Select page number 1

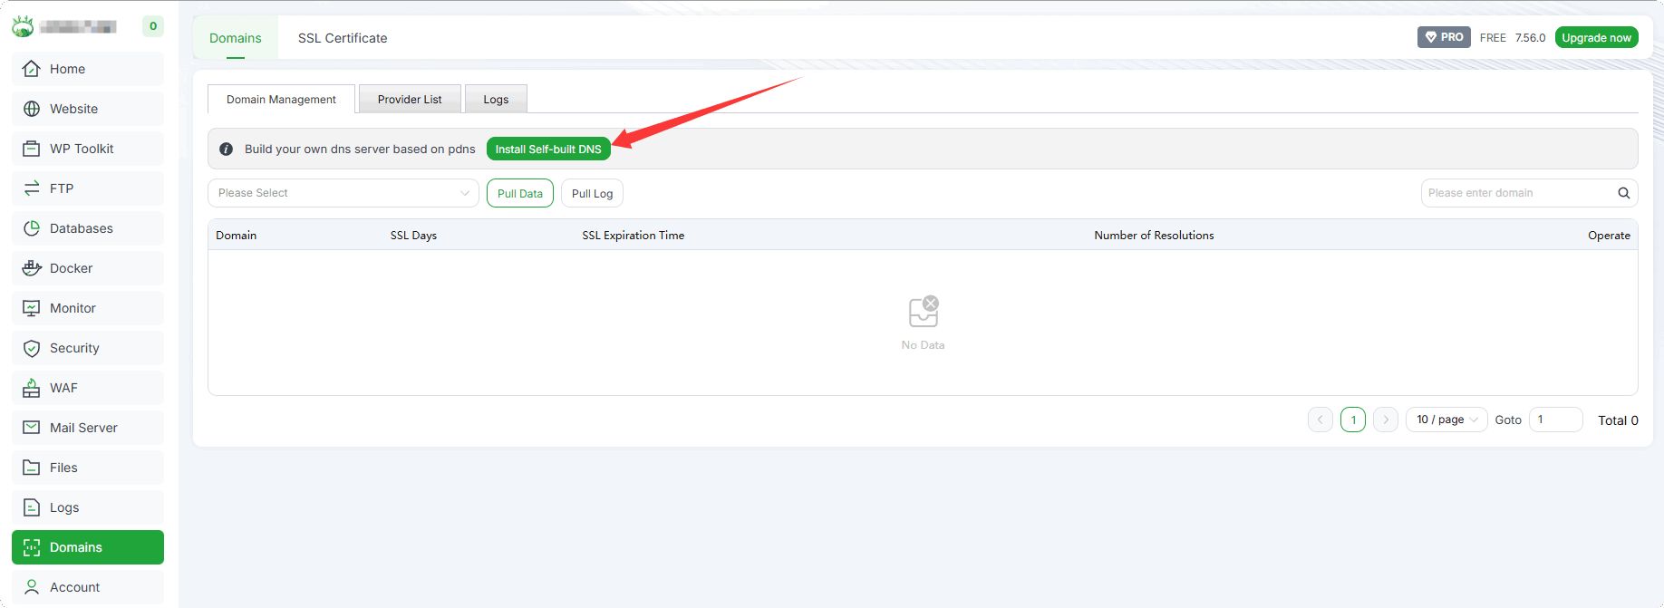[x=1353, y=420]
